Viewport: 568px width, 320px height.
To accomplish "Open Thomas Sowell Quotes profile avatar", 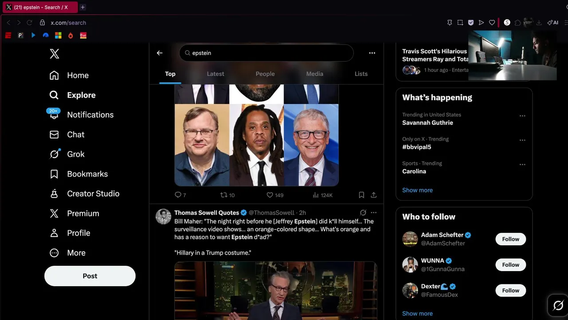I will click(163, 216).
